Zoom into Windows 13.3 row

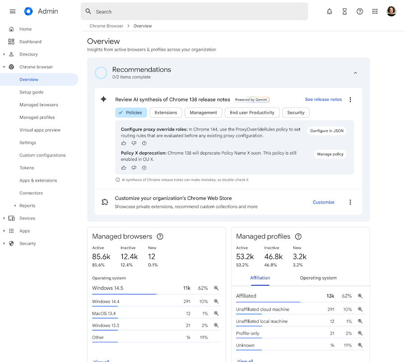[x=216, y=325]
